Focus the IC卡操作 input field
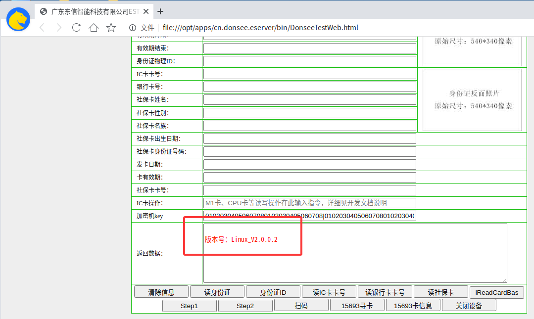Viewport: 534px width, 319px height. coord(310,203)
